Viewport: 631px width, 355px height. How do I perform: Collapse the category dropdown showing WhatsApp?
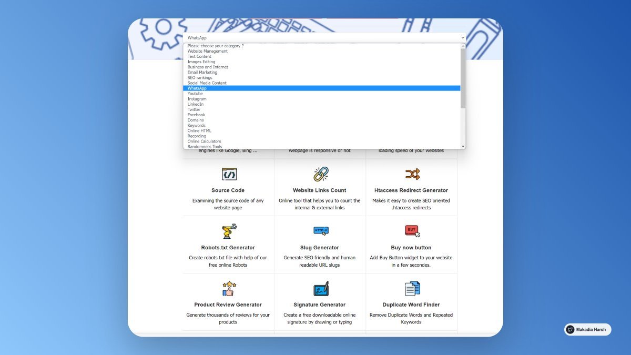(324, 38)
